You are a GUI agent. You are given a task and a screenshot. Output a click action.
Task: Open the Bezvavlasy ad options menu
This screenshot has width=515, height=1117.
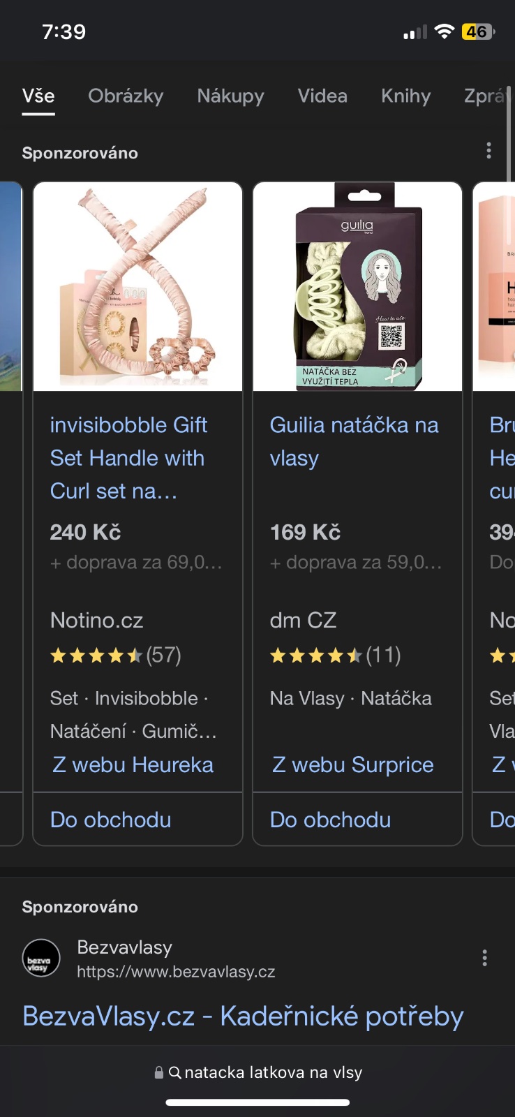(x=484, y=958)
